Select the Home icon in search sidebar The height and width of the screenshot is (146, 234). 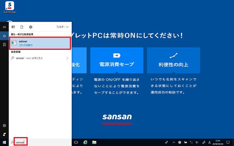point(4,36)
